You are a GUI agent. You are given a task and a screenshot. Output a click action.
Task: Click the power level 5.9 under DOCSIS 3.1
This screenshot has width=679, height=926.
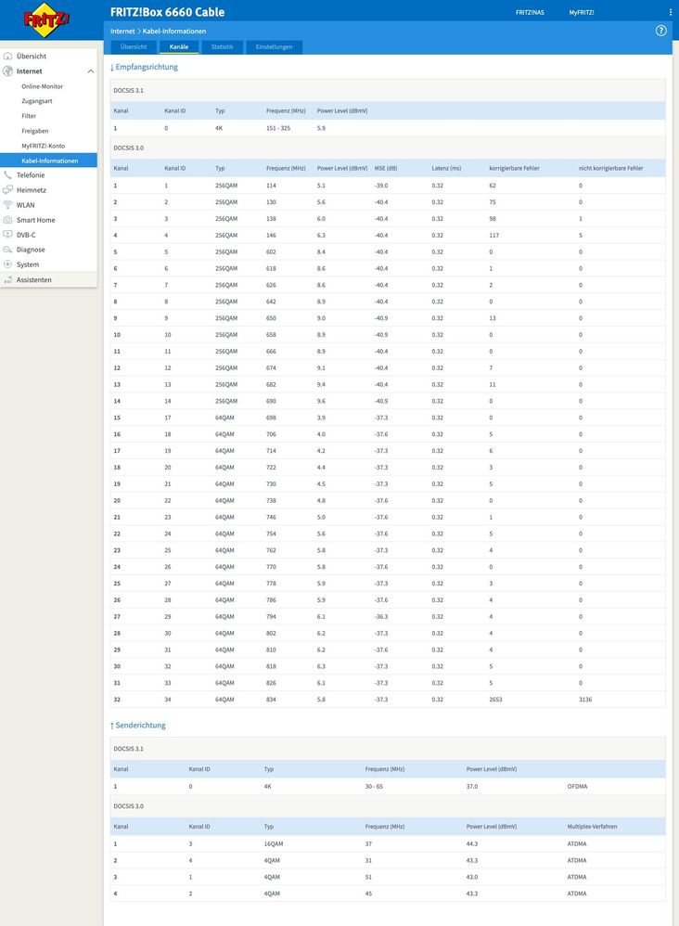click(x=321, y=128)
